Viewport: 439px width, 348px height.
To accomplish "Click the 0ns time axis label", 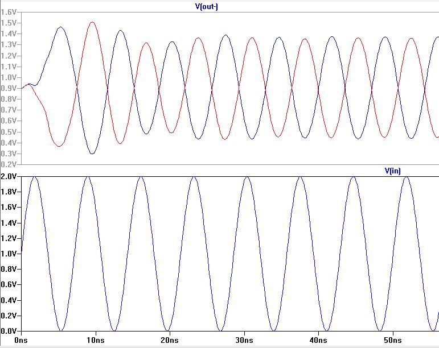I will pyautogui.click(x=21, y=340).
